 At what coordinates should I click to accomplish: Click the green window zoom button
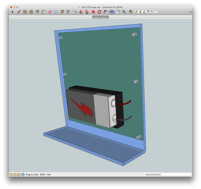[17, 7]
